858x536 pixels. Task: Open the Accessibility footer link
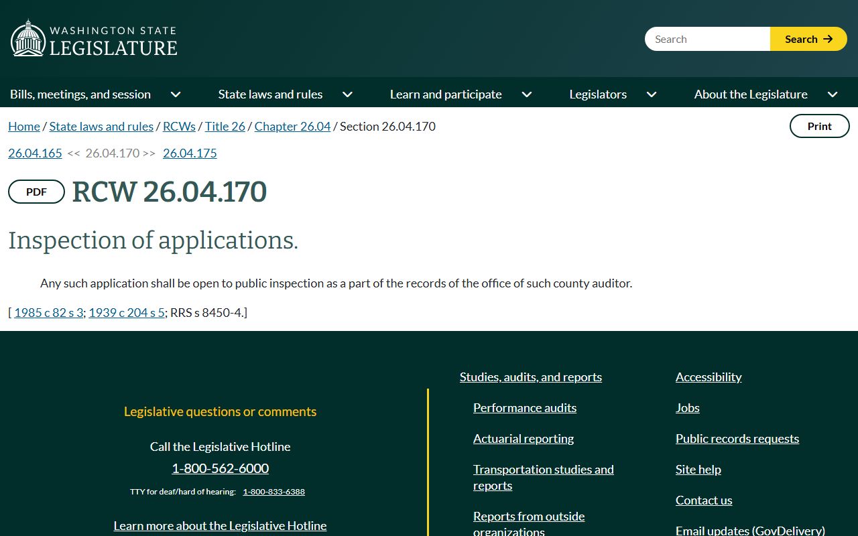[709, 377]
